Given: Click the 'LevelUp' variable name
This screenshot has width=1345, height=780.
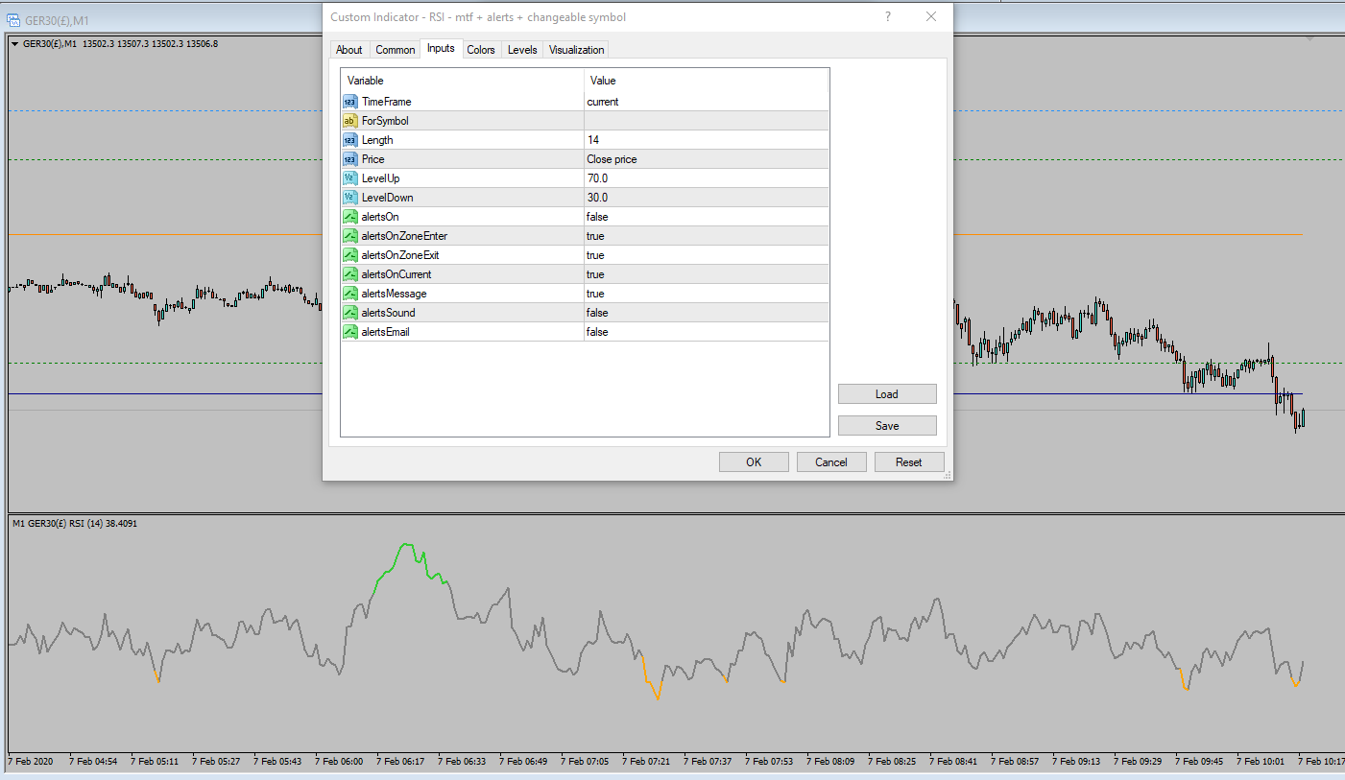Looking at the screenshot, I should pos(381,178).
